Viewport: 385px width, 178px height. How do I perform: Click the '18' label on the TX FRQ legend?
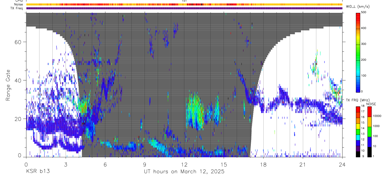pos(363,106)
